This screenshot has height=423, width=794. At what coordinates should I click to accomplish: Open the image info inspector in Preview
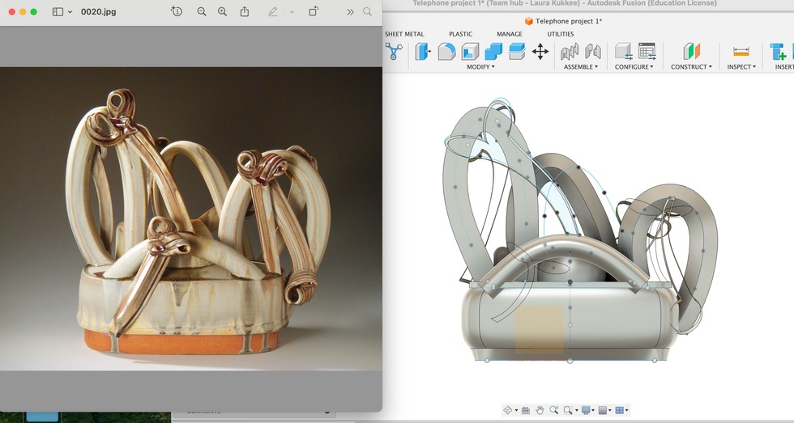(177, 11)
